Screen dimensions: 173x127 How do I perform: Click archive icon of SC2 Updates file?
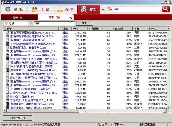pos(8,107)
